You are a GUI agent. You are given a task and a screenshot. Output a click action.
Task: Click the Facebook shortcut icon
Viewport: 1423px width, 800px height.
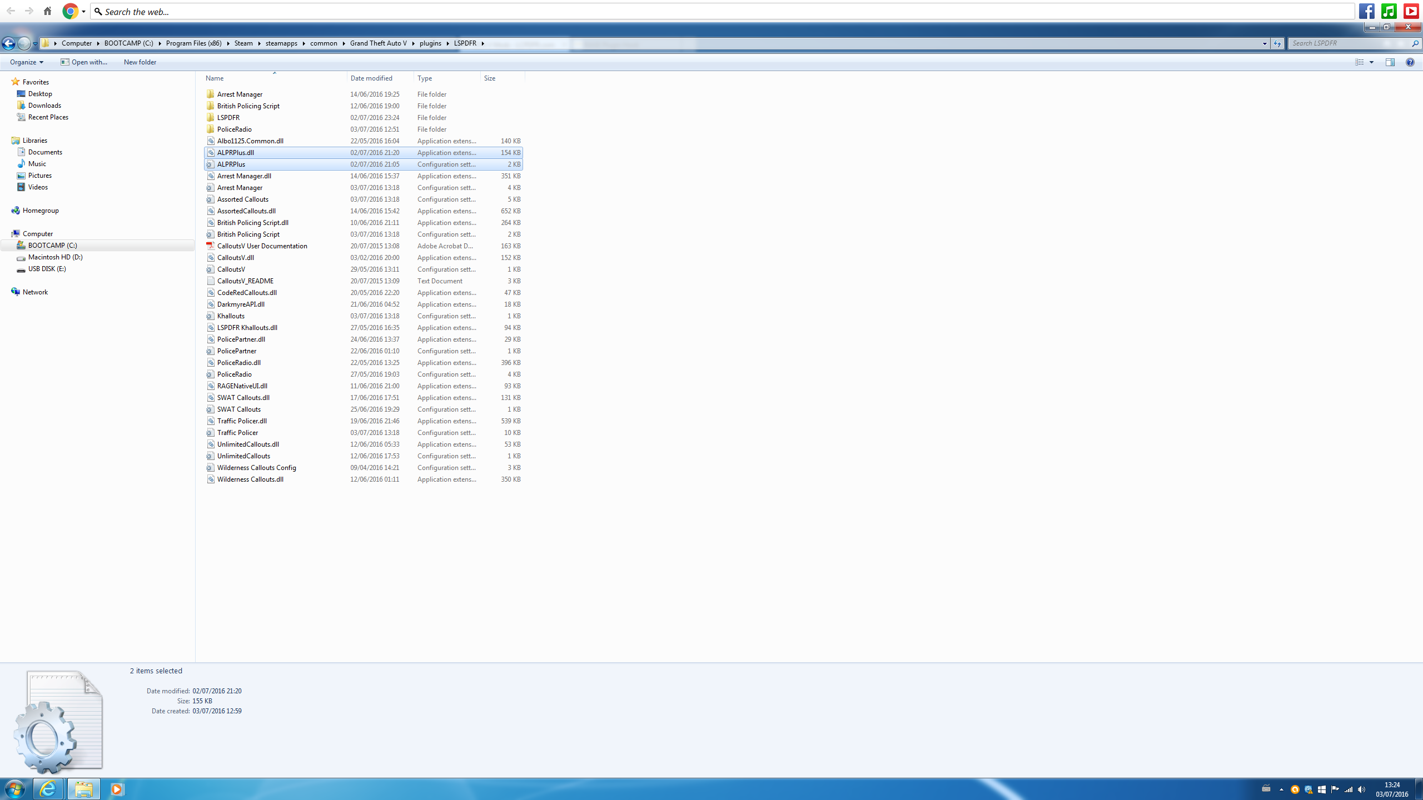click(x=1367, y=11)
